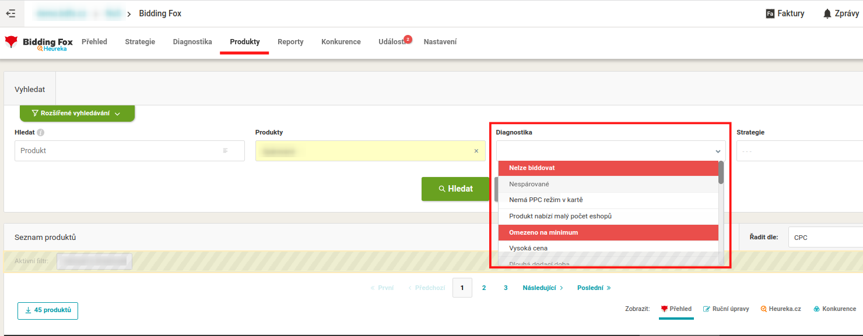Go to page 2 of products
Screen dimensions: 863x336
(484, 288)
